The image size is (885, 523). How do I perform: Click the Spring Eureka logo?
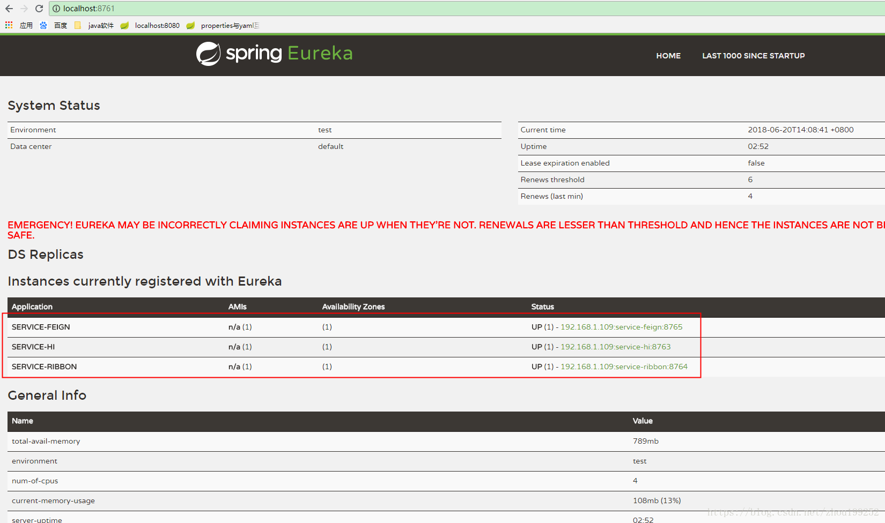click(x=274, y=54)
